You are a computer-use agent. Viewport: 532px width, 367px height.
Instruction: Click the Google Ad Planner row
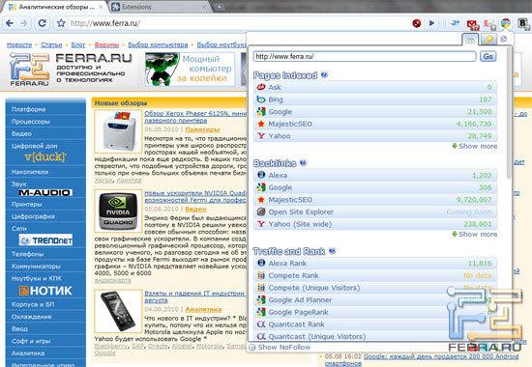coord(375,300)
